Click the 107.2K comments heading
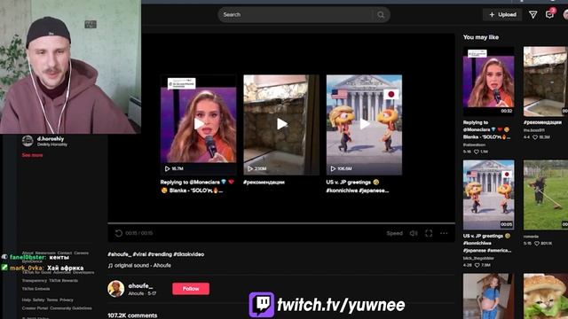The width and height of the screenshot is (568, 319). click(x=132, y=315)
